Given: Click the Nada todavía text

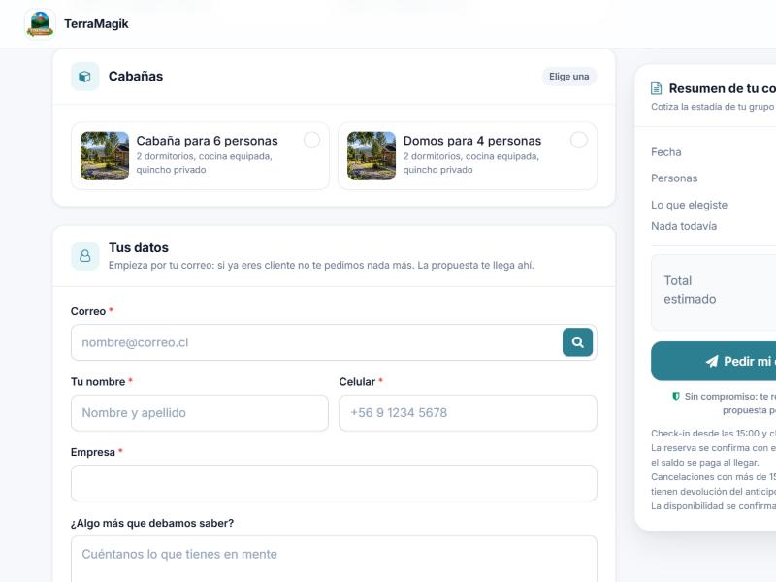Looking at the screenshot, I should (x=684, y=226).
